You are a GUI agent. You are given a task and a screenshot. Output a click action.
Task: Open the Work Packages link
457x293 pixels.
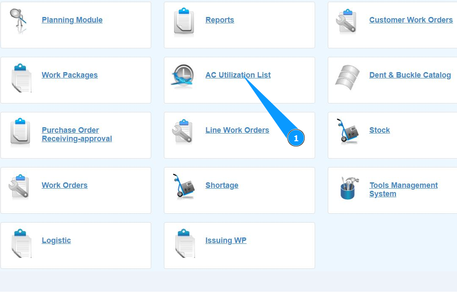tap(69, 75)
